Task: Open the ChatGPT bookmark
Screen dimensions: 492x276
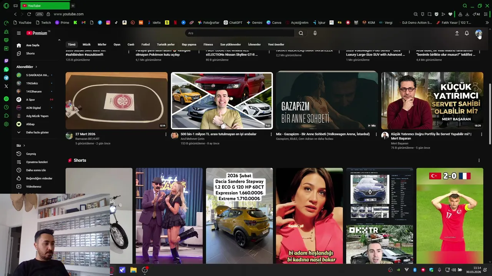Action: pos(233,23)
